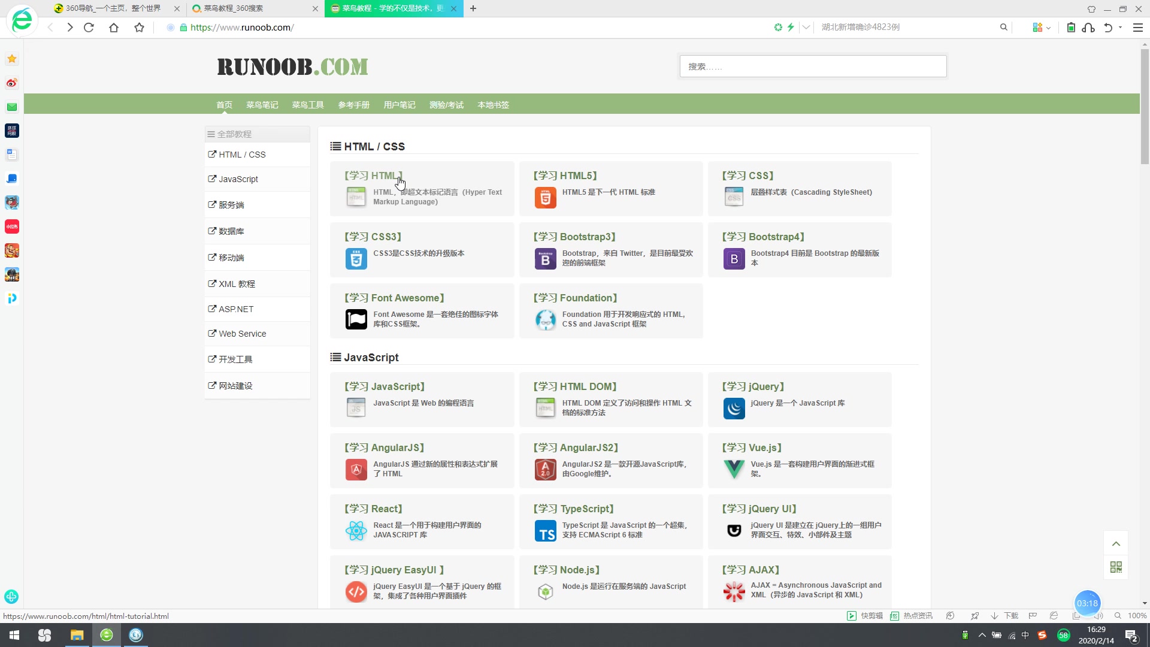The height and width of the screenshot is (647, 1150).
Task: Select 首页 in the green navigation bar
Action: [224, 105]
